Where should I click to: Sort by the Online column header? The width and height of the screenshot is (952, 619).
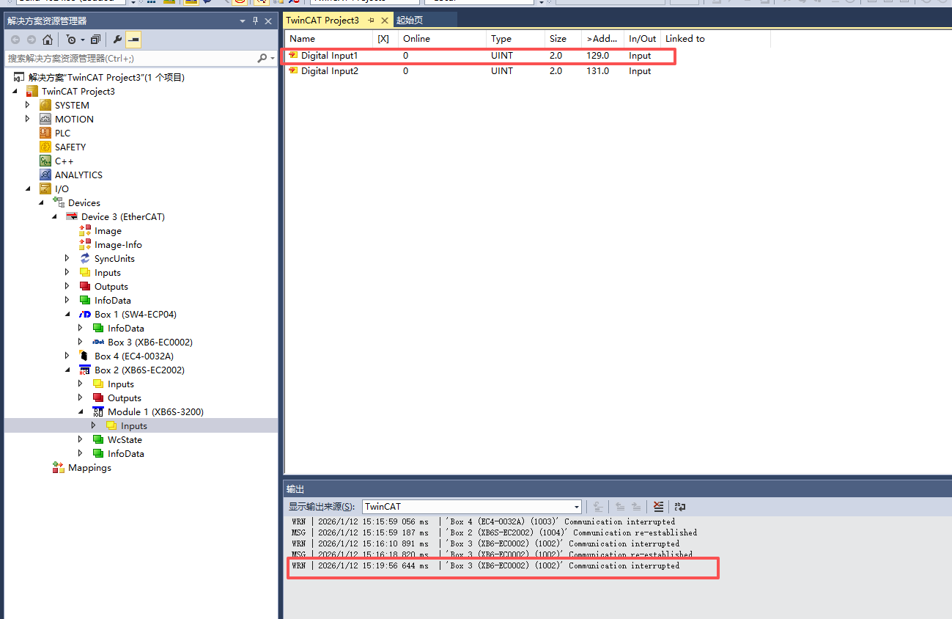(441, 39)
